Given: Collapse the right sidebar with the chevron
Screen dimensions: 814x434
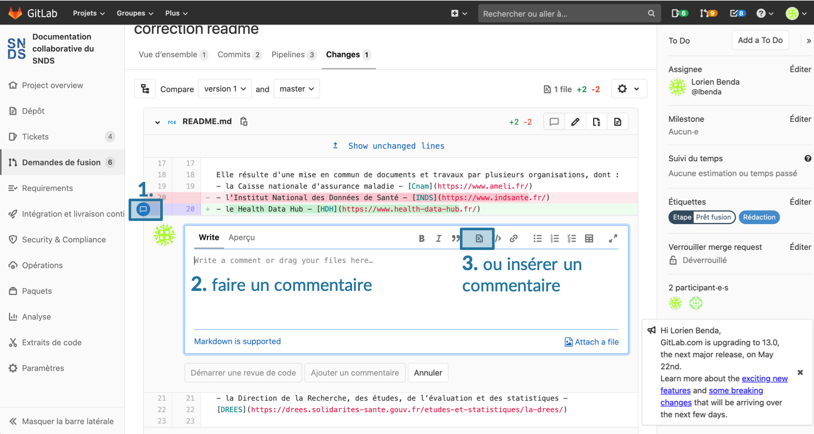Looking at the screenshot, I should [x=809, y=40].
